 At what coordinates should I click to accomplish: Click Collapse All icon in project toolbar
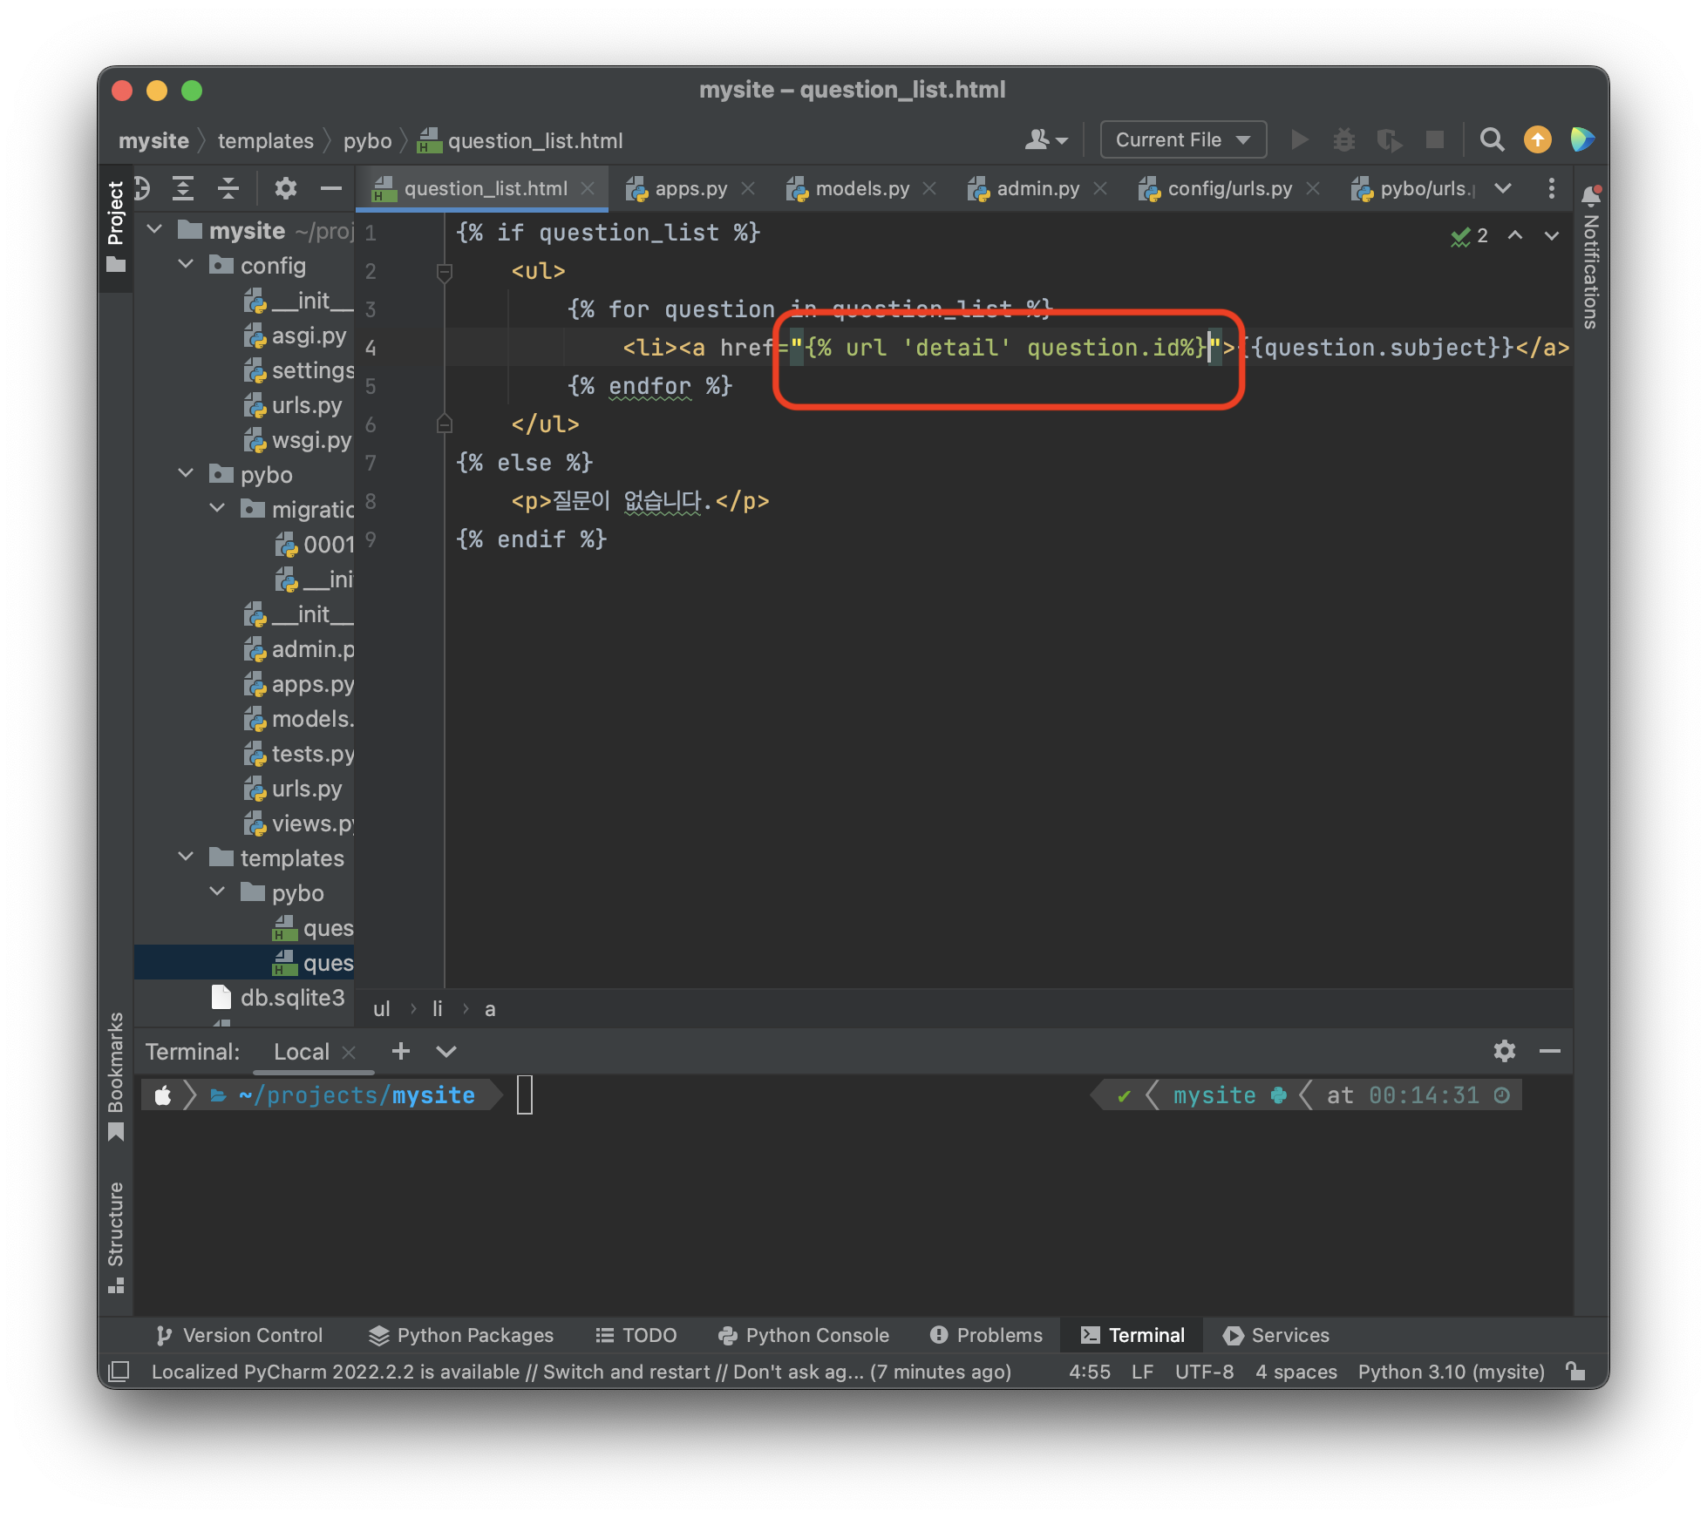(x=228, y=188)
